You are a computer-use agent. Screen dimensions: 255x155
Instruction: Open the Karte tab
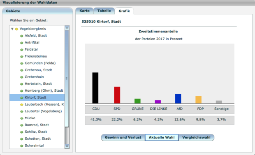click(84, 11)
